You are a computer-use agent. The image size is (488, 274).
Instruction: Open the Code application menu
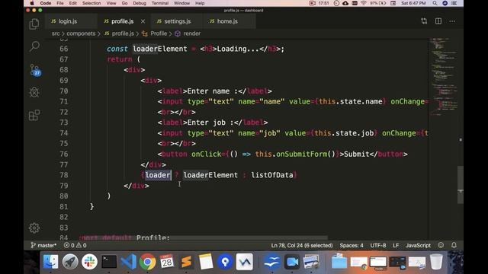pyautogui.click(x=46, y=3)
